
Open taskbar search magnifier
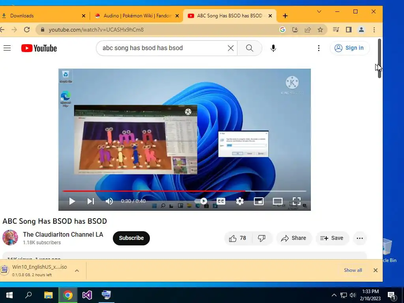click(x=28, y=295)
